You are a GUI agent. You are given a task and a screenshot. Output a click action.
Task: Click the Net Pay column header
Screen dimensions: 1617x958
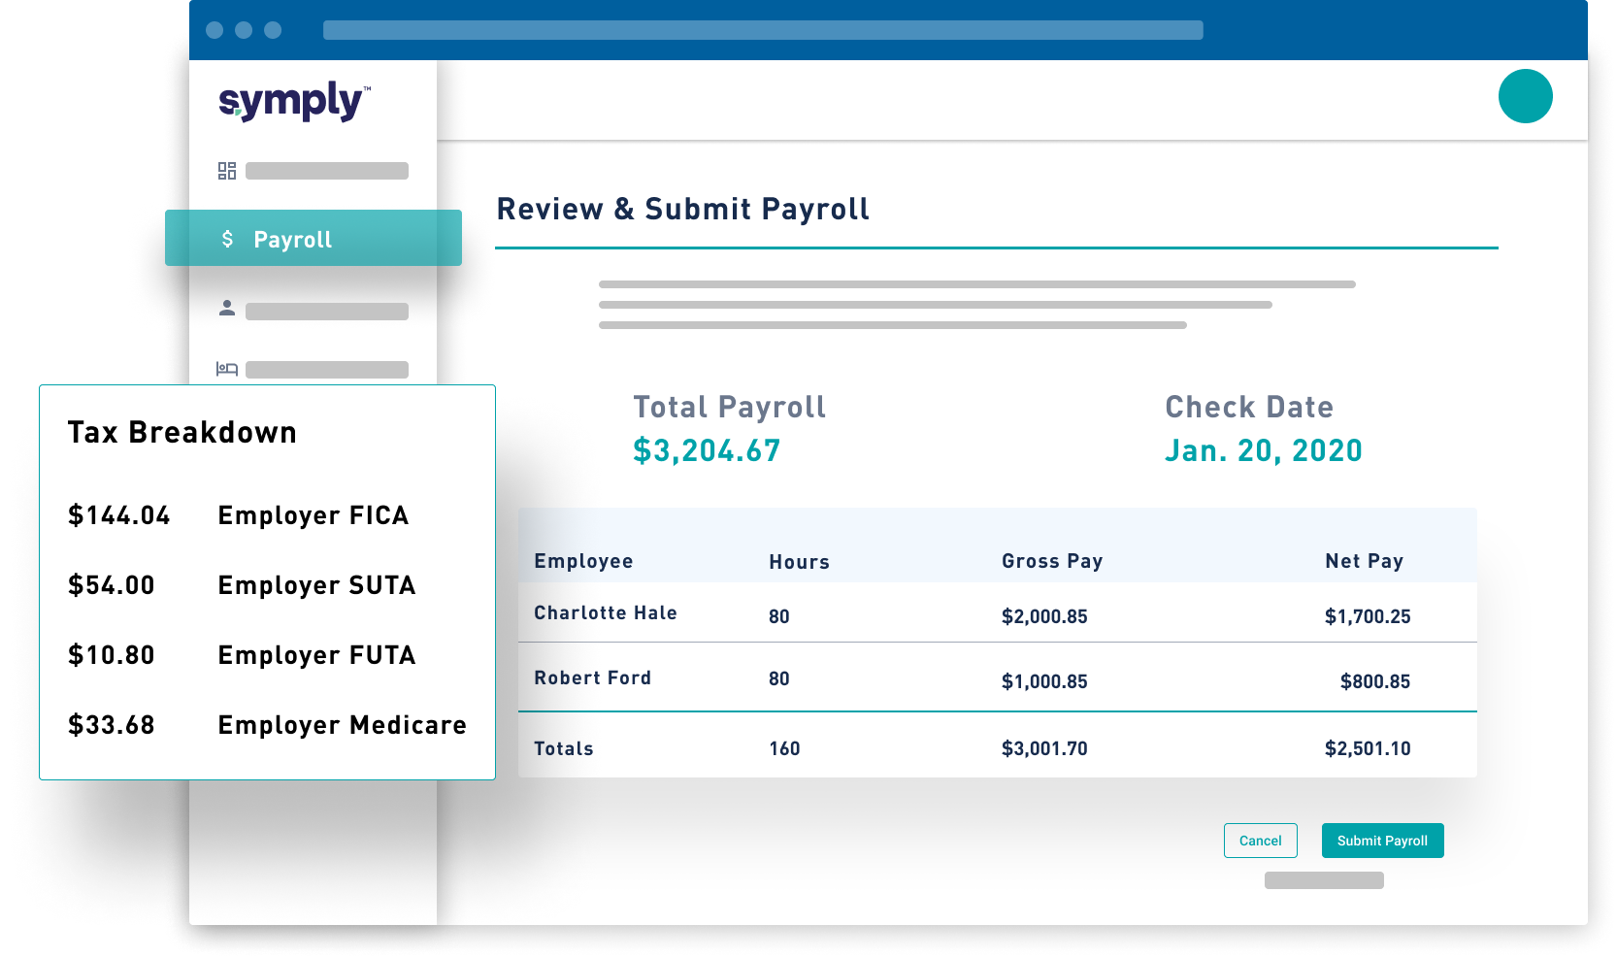coord(1364,561)
